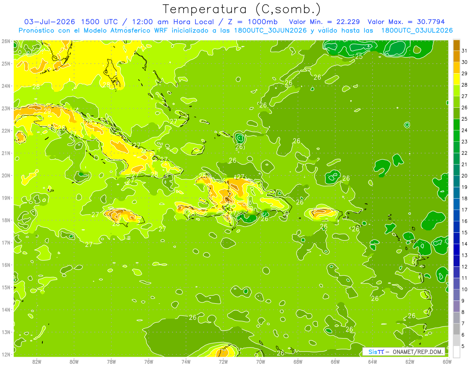Screen dimensions: 475x367
Task: Click the 19N latitude axis label
Action: pos(6,198)
